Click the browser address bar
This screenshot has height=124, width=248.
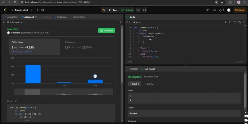(117, 2)
